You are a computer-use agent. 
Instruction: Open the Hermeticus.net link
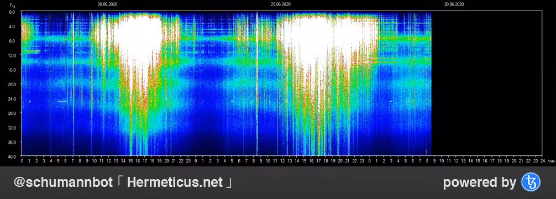click(175, 182)
